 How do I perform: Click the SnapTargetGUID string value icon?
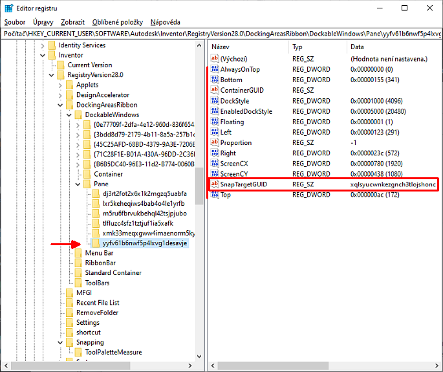coord(215,184)
